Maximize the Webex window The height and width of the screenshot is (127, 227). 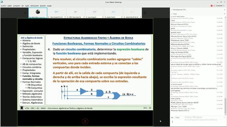coord(221,2)
